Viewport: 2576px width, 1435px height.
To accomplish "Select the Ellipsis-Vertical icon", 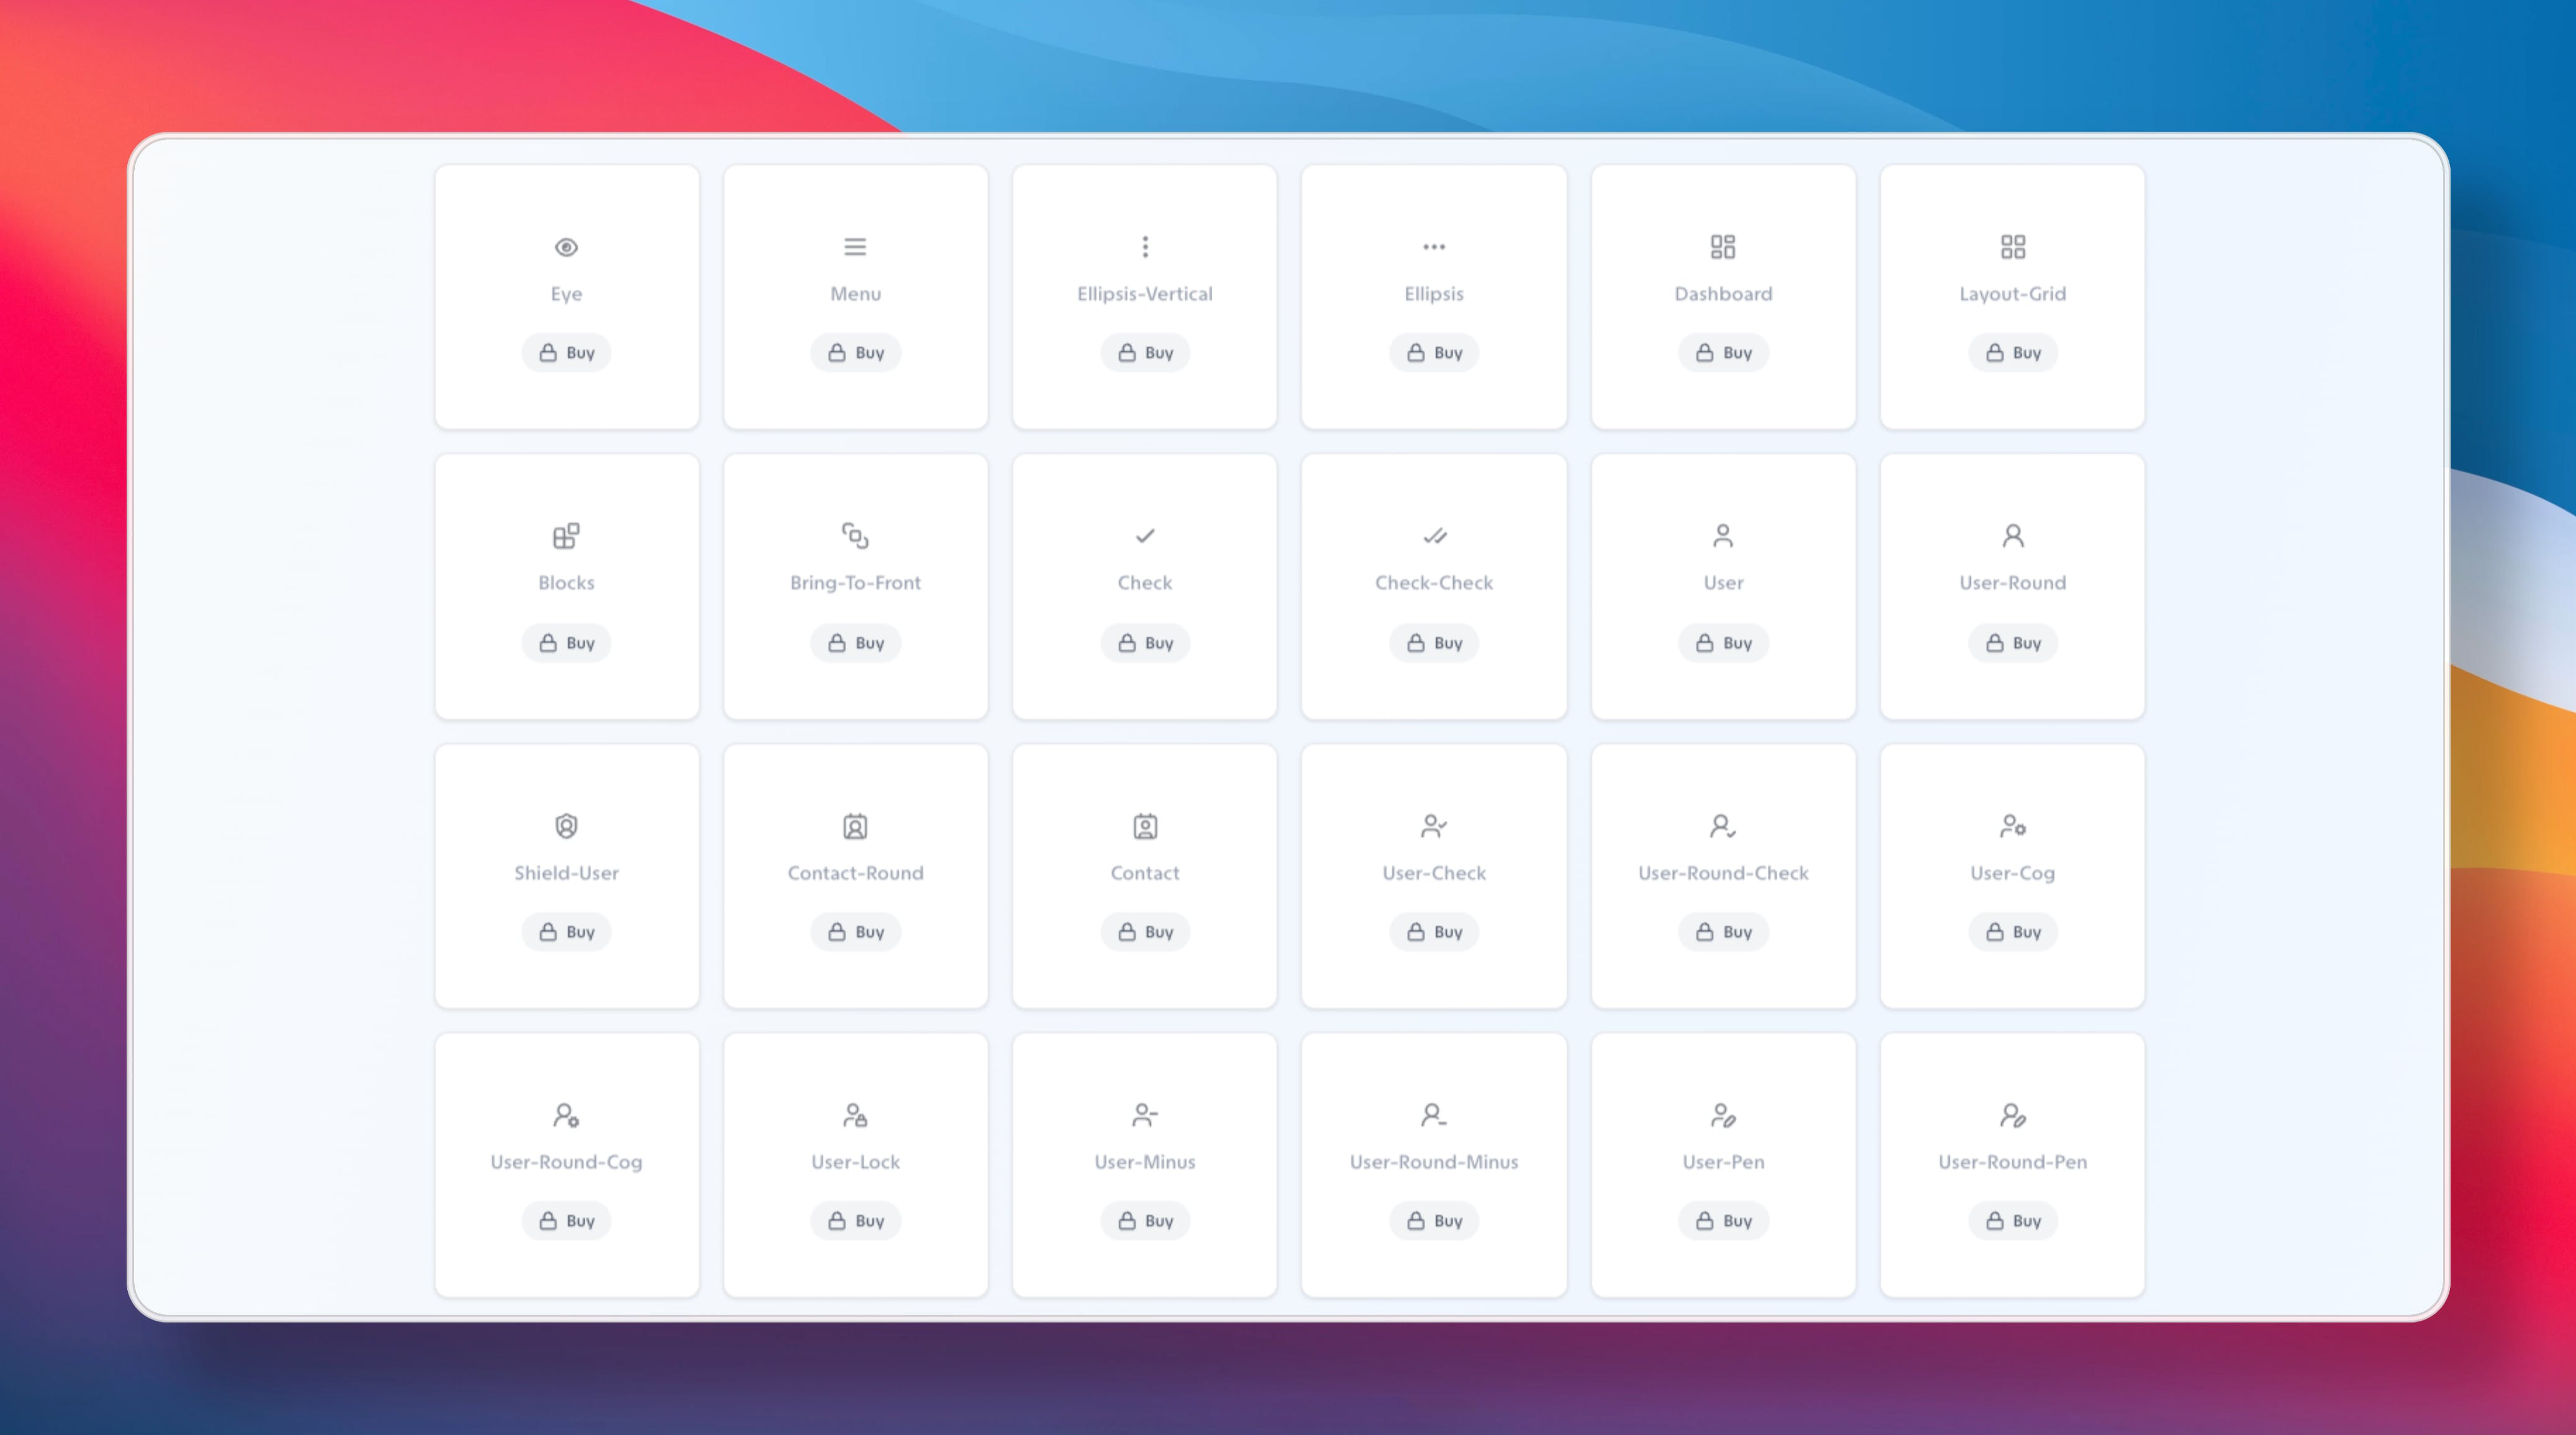I will 1145,247.
